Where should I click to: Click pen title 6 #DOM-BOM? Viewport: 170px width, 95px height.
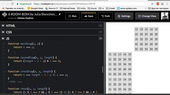(x=33, y=14)
